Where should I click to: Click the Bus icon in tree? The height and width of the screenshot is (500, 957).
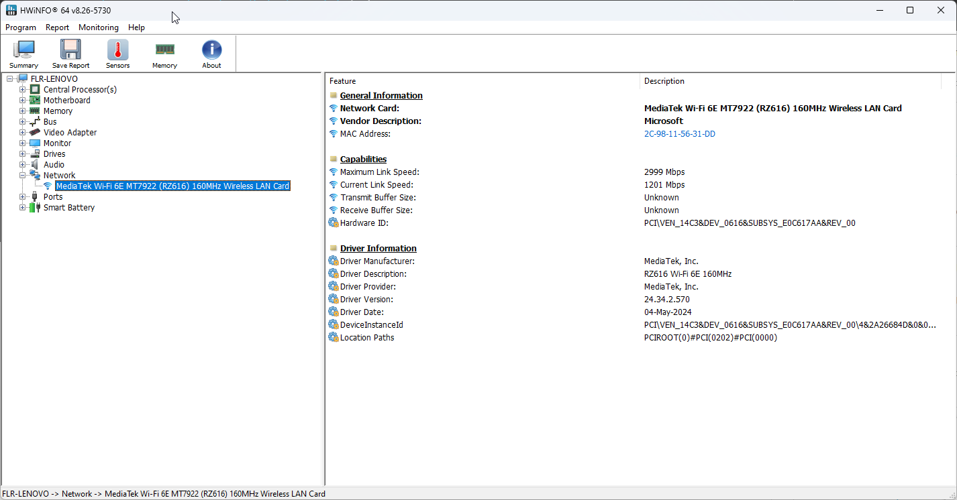tap(34, 122)
